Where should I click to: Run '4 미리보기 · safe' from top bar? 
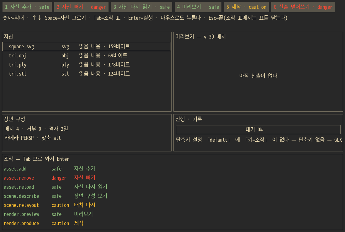point(198,7)
